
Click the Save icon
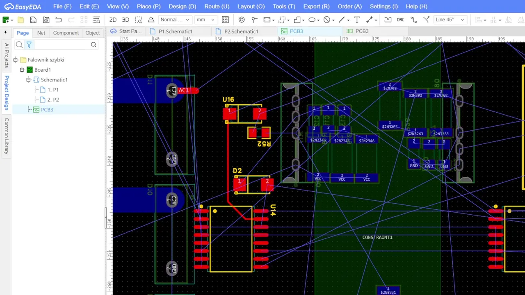[33, 20]
